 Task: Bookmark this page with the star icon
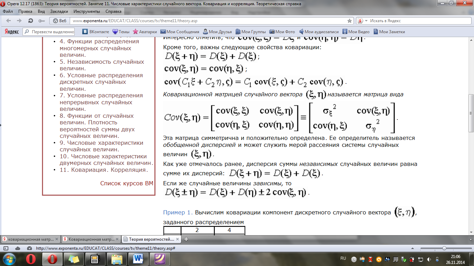349,21
